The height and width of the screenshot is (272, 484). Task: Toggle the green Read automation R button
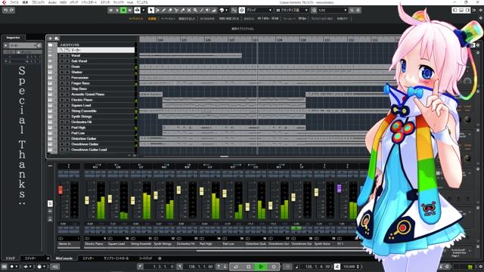pyautogui.click(x=123, y=10)
